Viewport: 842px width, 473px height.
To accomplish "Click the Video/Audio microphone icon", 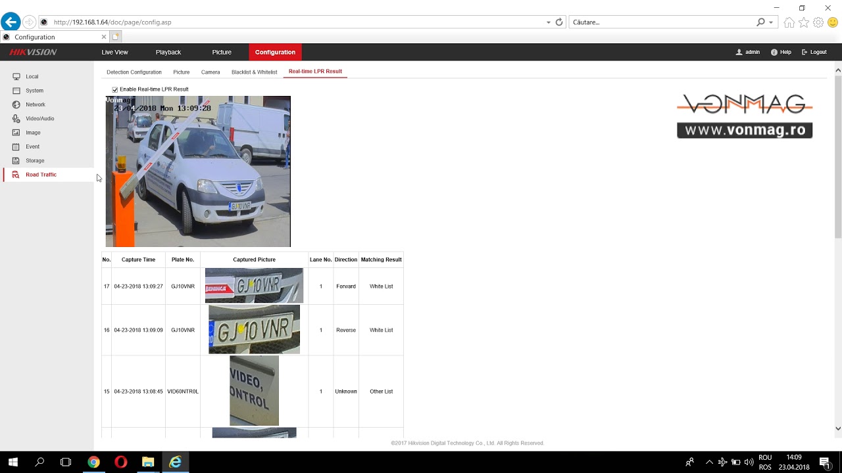I will (x=16, y=118).
